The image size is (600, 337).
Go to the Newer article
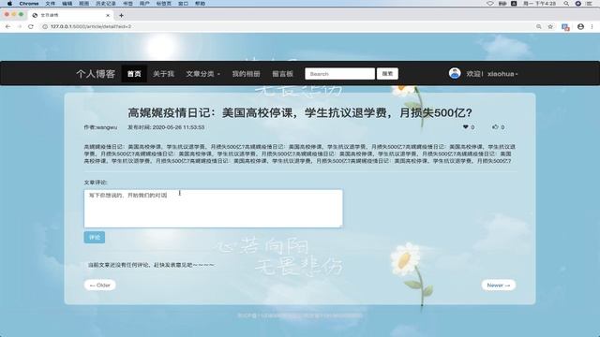point(499,285)
